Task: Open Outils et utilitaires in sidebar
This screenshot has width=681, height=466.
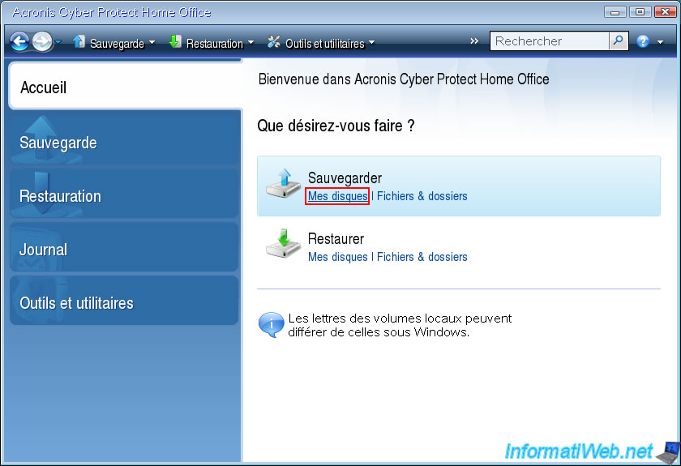Action: (x=125, y=303)
